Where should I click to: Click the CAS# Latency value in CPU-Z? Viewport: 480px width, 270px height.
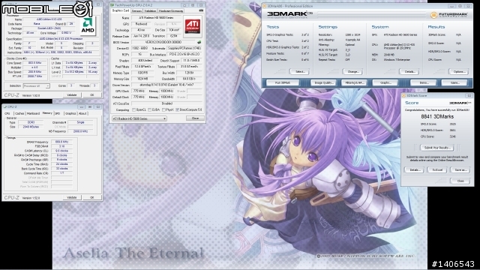[61, 151]
